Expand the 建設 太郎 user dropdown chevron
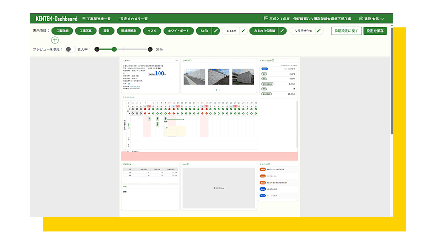The height and width of the screenshot is (245, 436). 382,19
